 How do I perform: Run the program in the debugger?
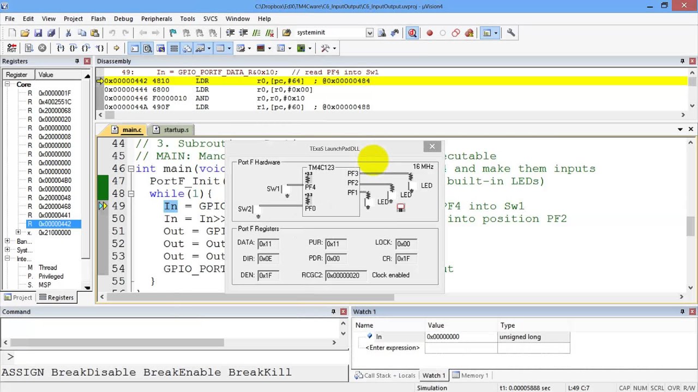coord(29,48)
